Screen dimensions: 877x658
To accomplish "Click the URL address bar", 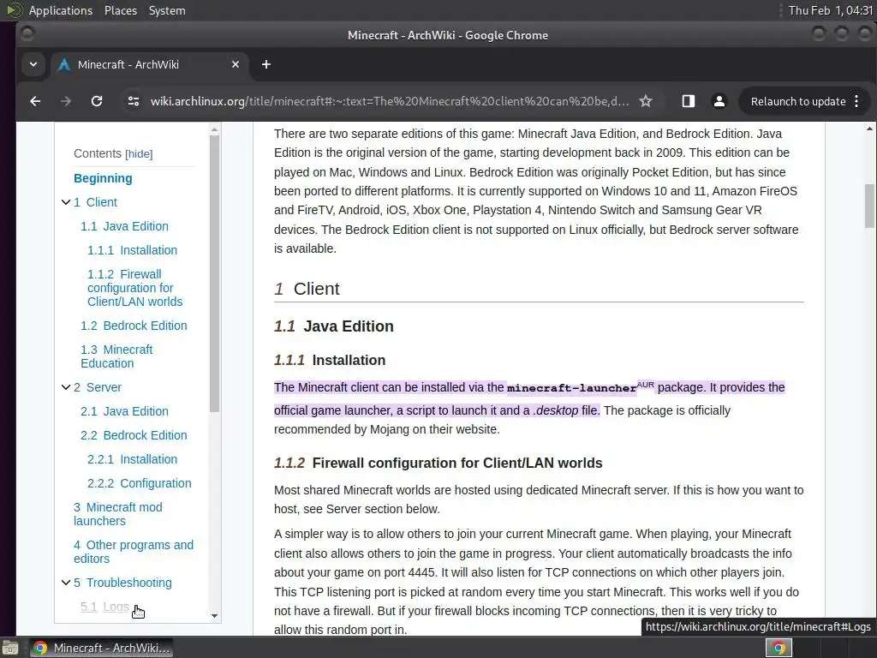I will click(x=390, y=101).
